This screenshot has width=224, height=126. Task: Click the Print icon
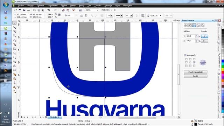28,10
